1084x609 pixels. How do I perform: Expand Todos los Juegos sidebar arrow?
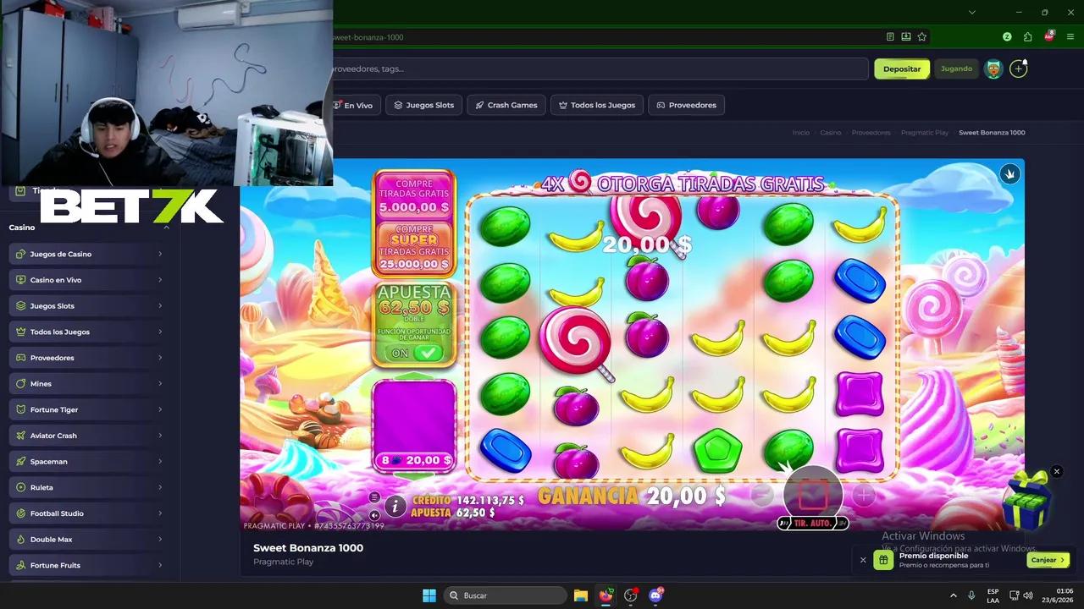point(160,332)
